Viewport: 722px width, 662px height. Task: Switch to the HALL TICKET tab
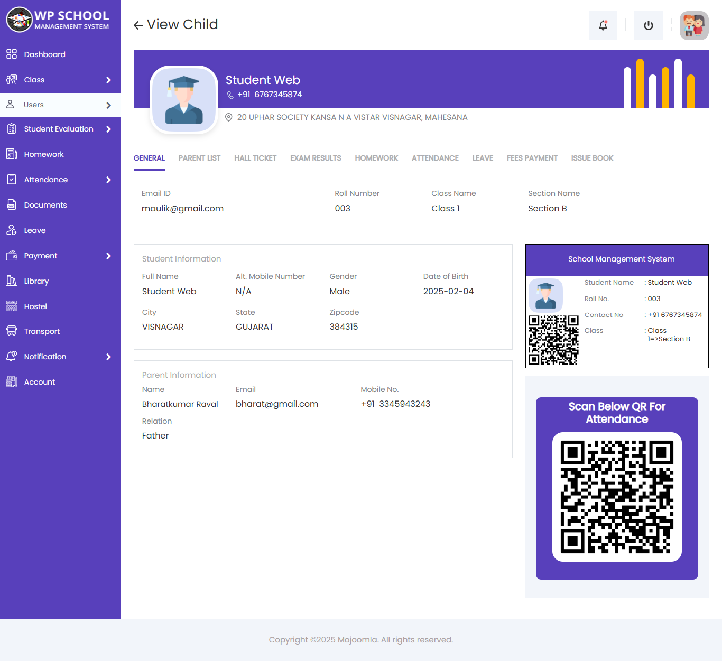[255, 158]
